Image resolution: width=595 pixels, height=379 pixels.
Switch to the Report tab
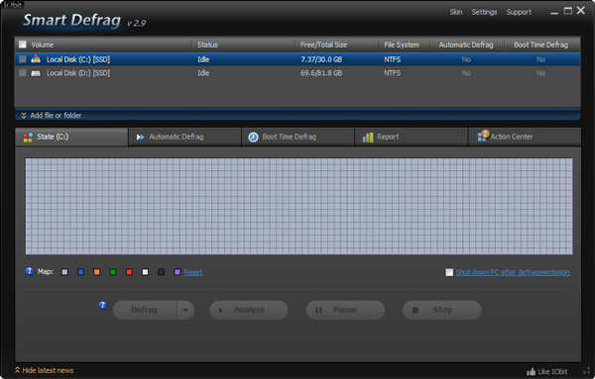coord(411,137)
